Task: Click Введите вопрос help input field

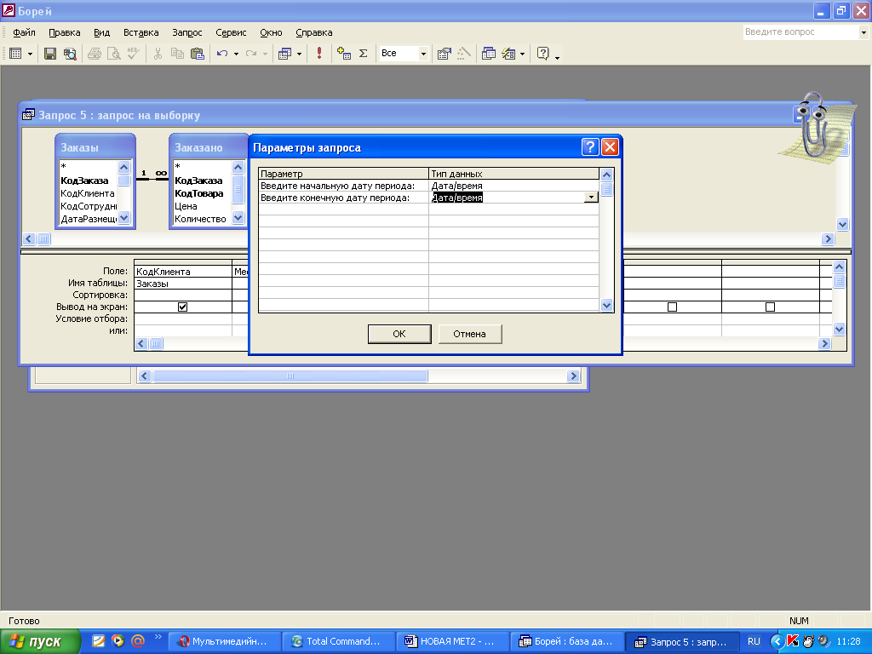Action: tap(800, 32)
